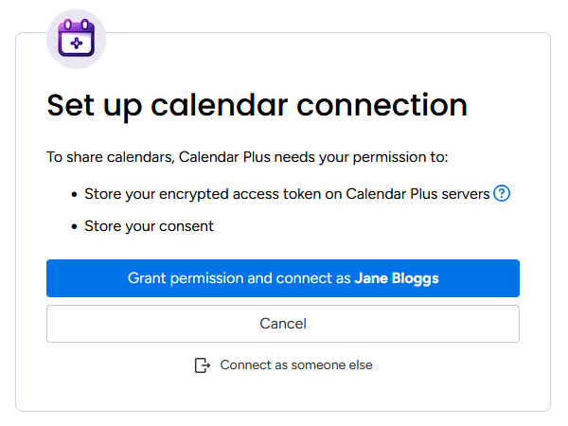The width and height of the screenshot is (568, 426).
Task: Grant permission and connect as Jane Bloggs
Action: [283, 278]
